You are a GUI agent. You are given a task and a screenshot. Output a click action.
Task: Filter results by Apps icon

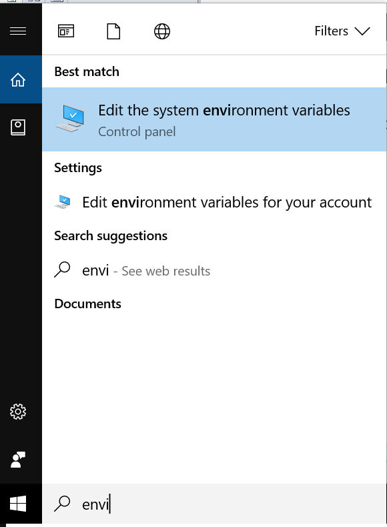click(x=66, y=31)
